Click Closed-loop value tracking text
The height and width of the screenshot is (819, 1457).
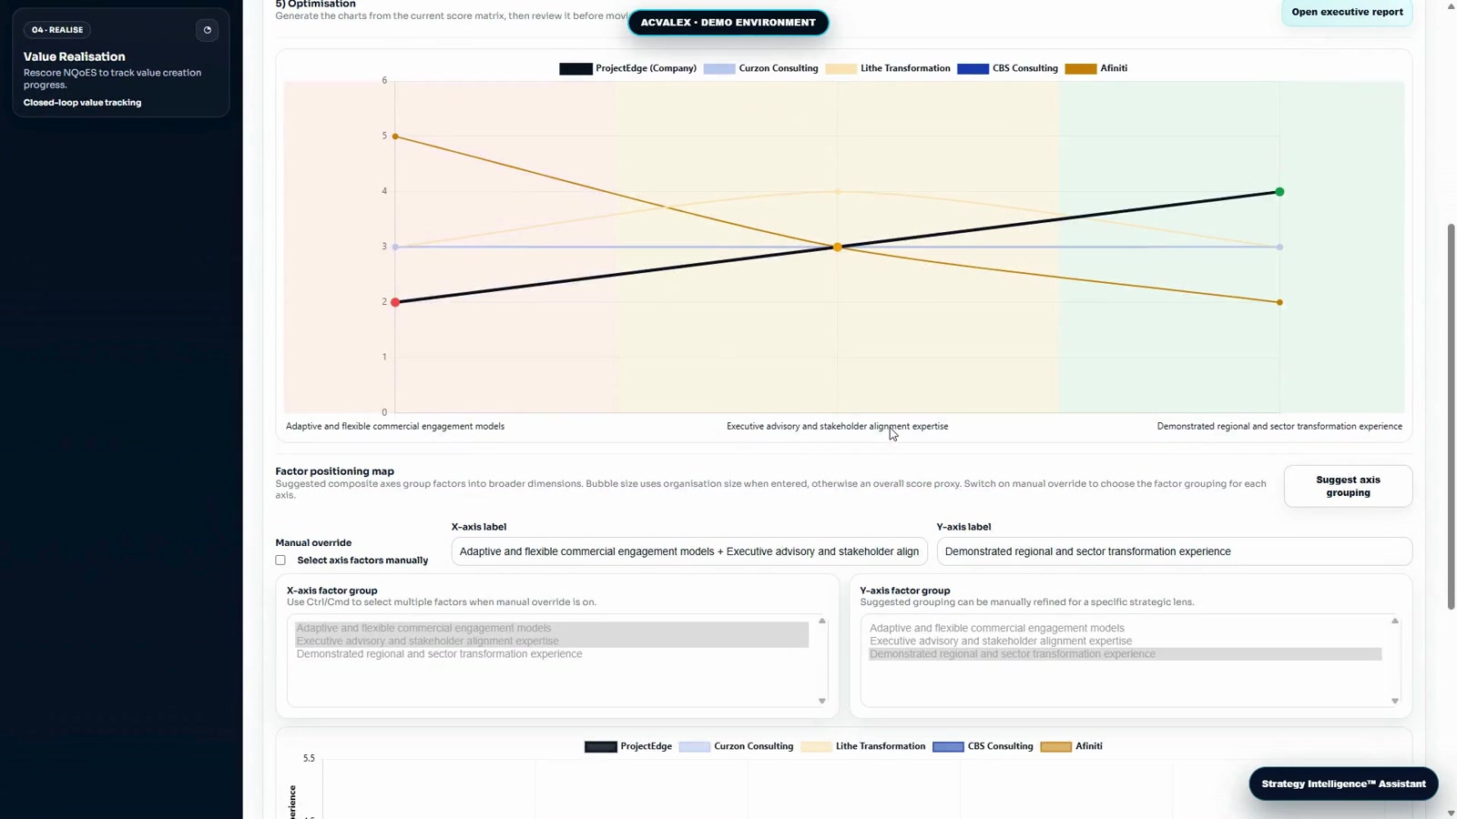tap(83, 103)
